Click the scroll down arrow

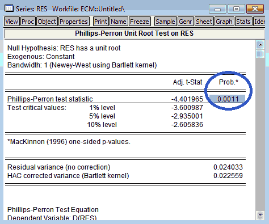[260, 215]
